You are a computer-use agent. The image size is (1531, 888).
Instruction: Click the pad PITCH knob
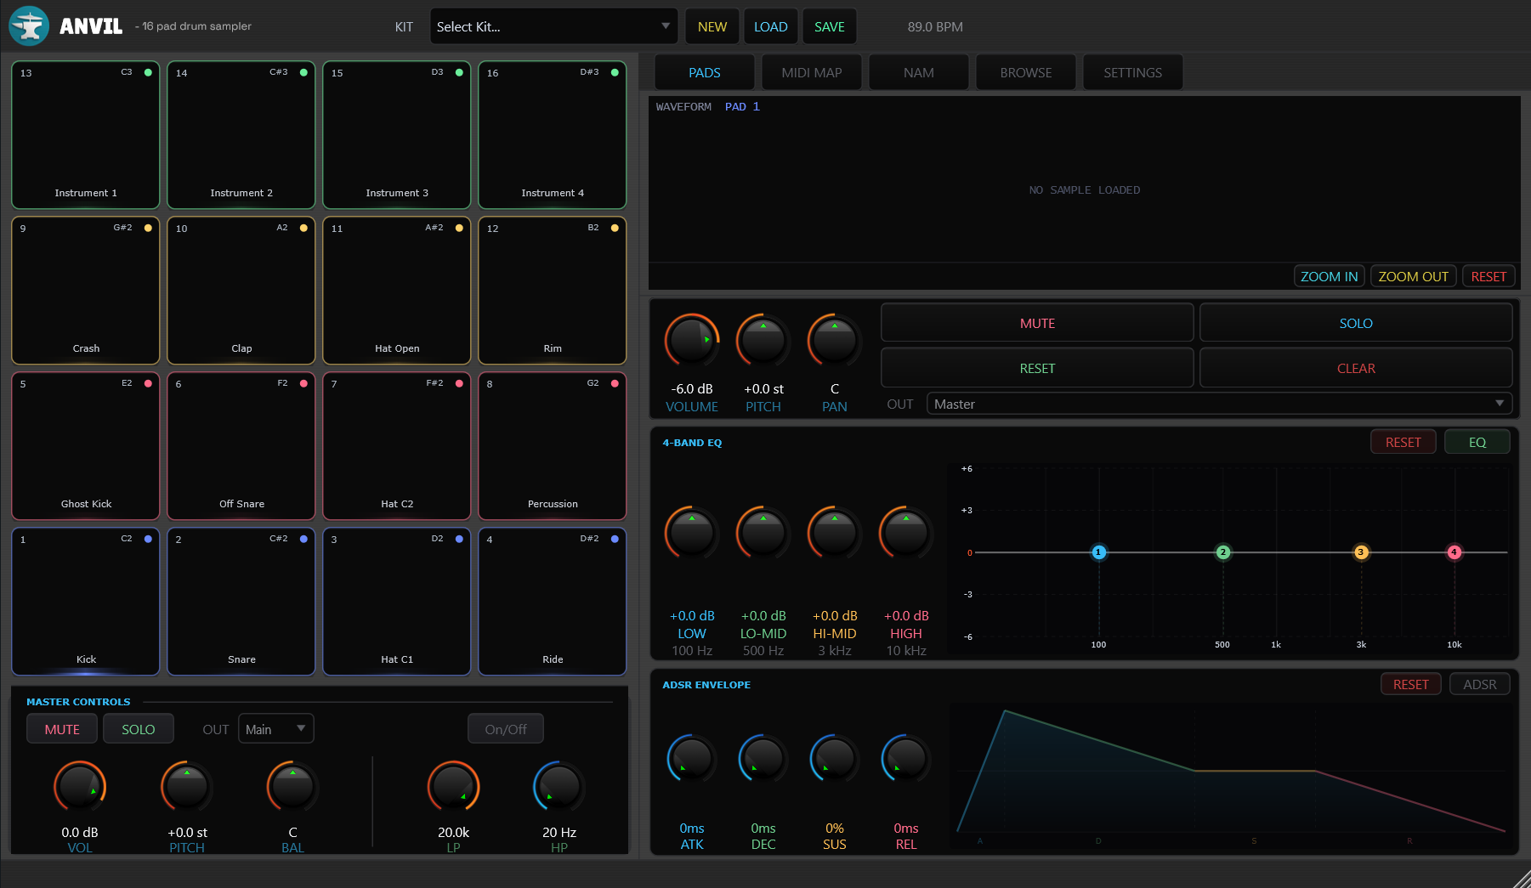click(x=763, y=341)
